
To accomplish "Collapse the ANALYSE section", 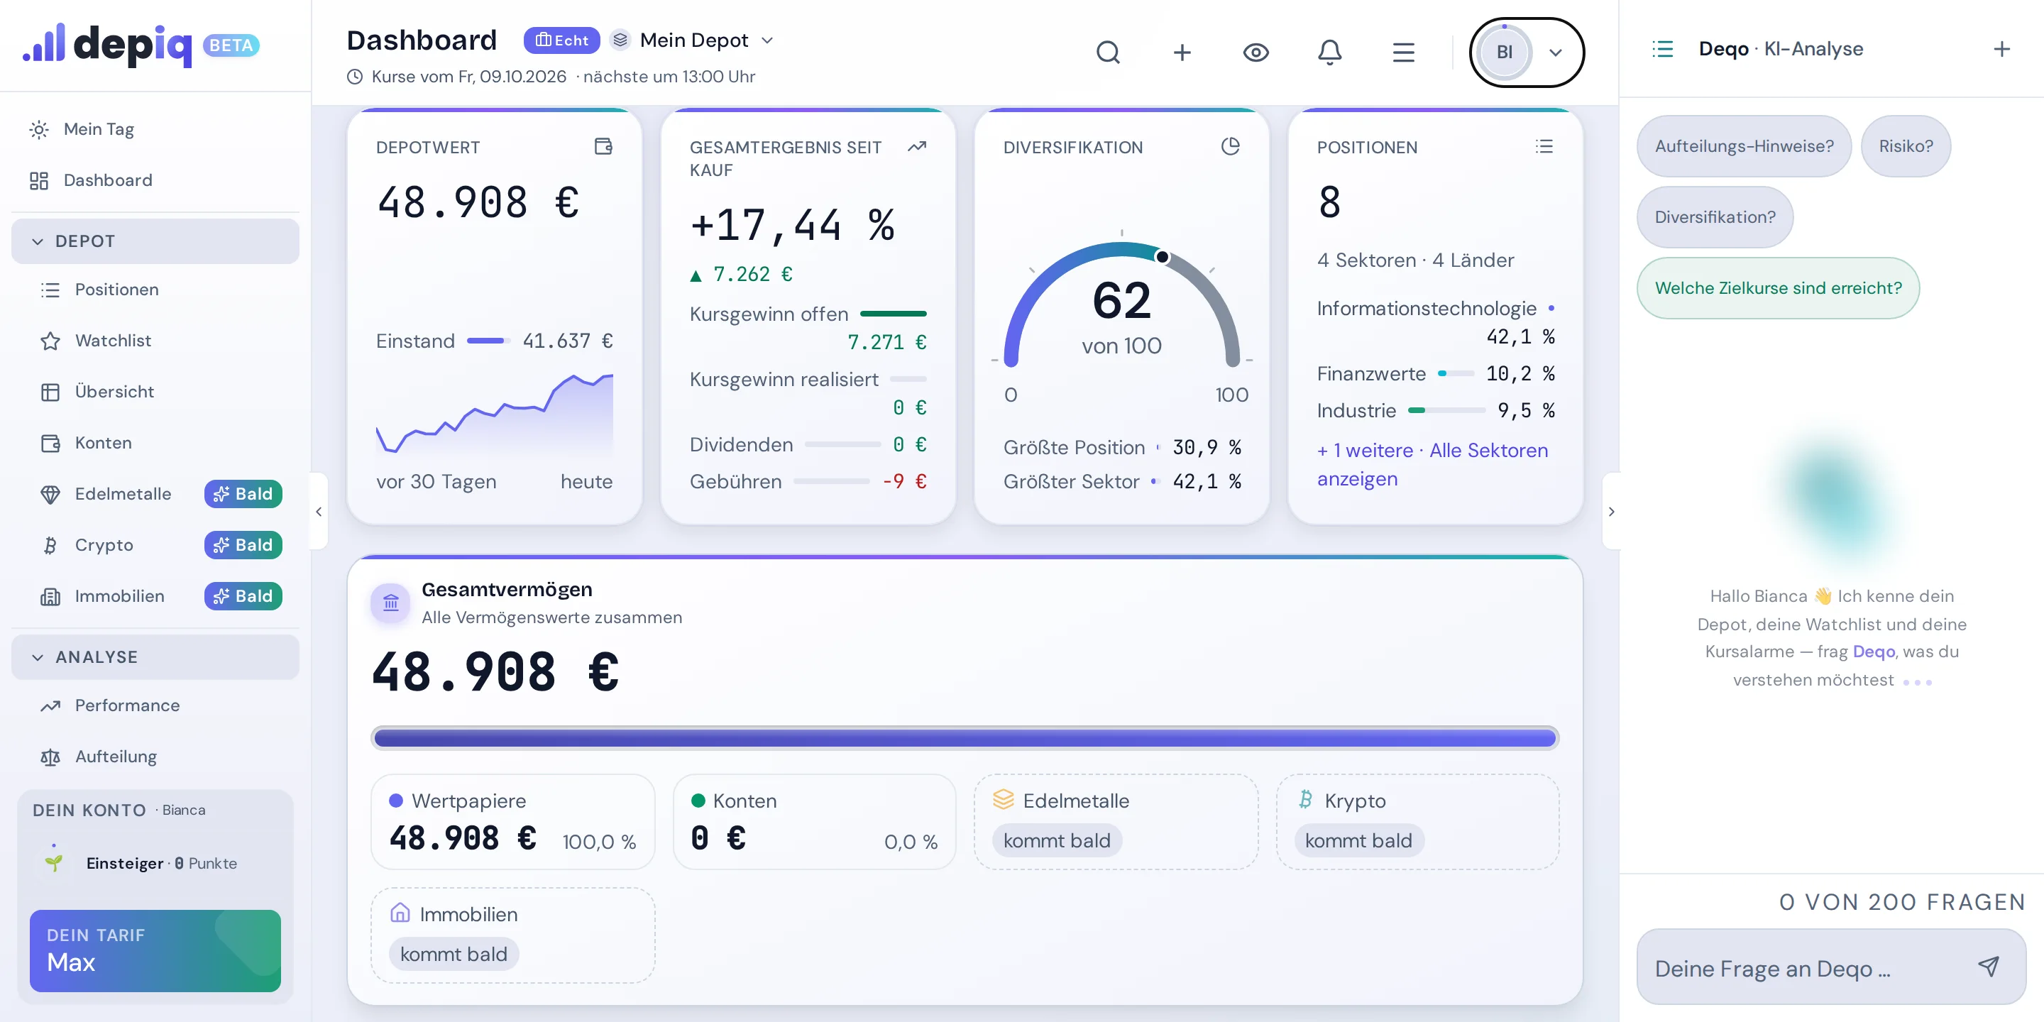I will coord(155,657).
